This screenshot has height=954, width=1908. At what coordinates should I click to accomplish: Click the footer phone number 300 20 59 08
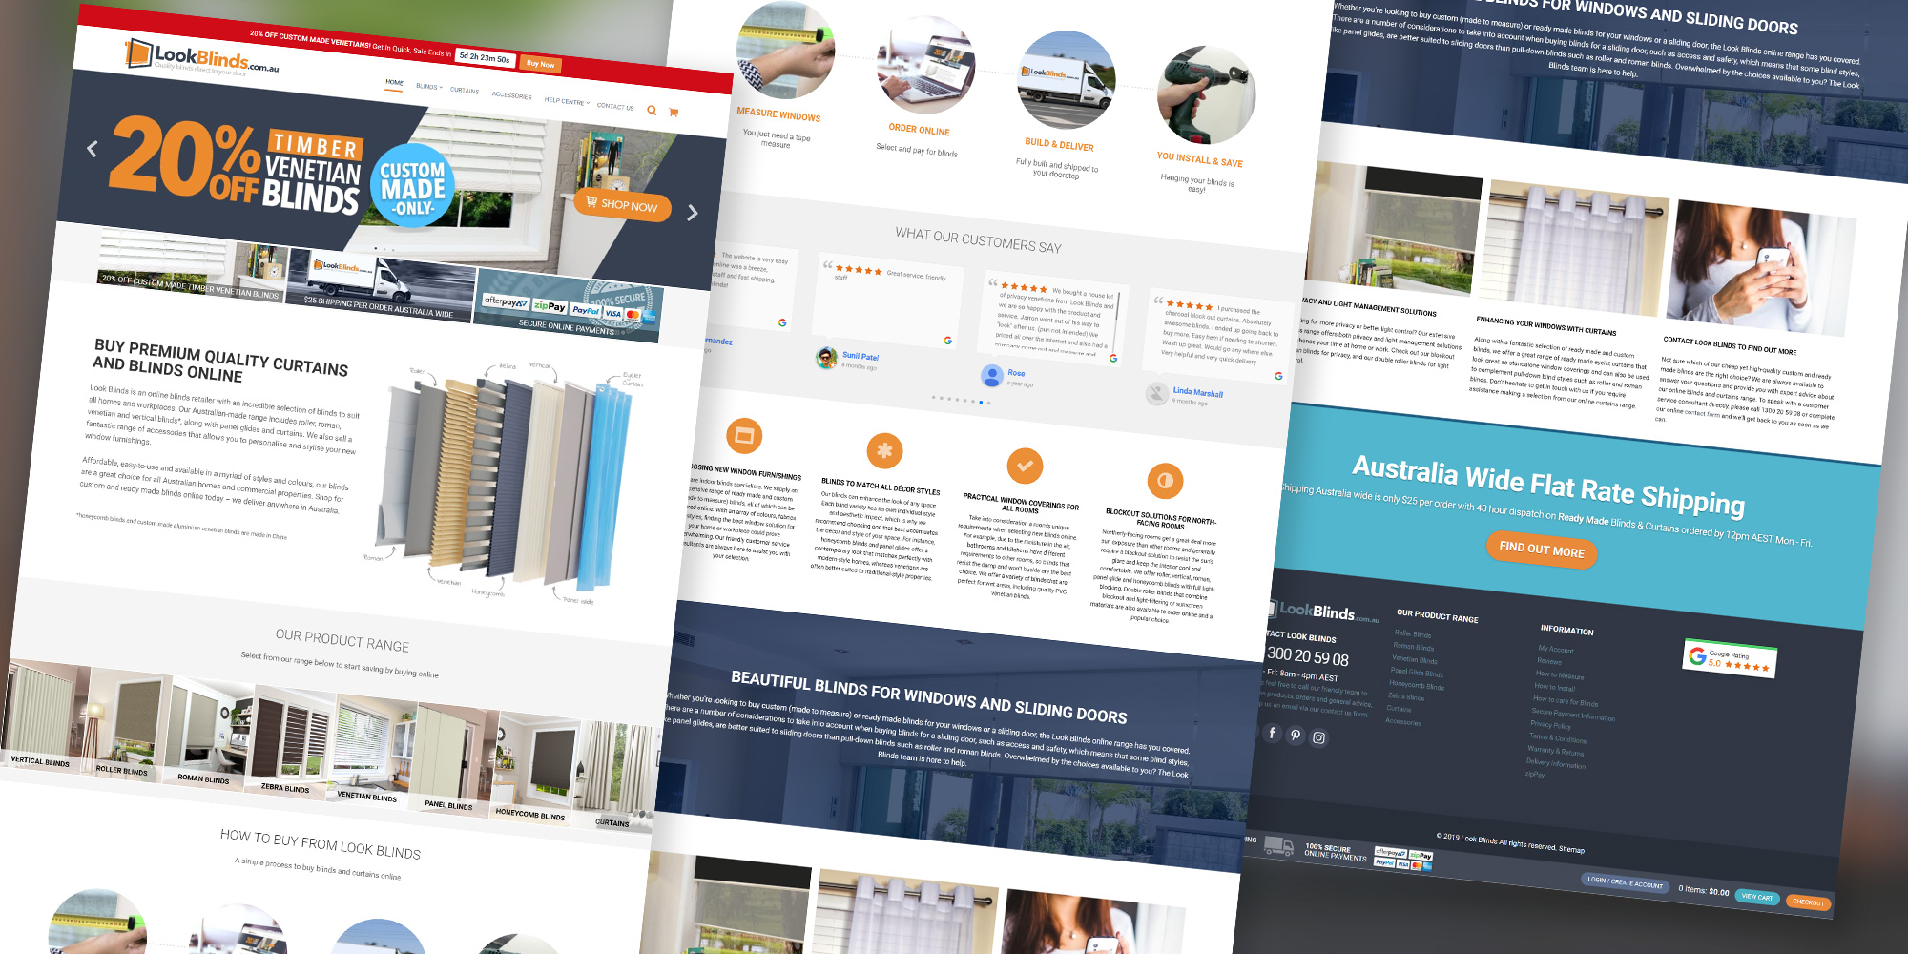click(x=1307, y=656)
